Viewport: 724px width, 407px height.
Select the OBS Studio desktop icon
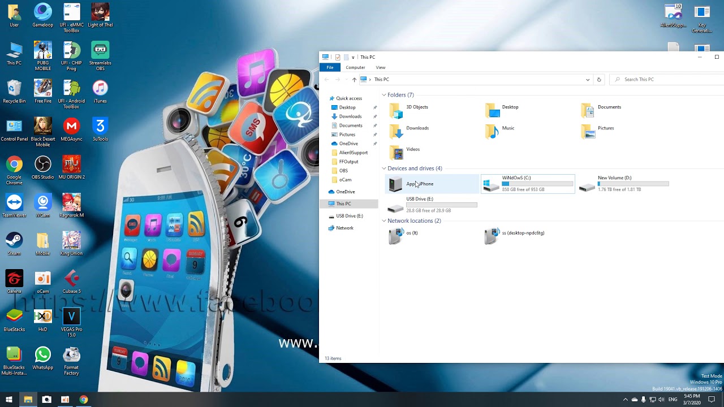pyautogui.click(x=43, y=167)
